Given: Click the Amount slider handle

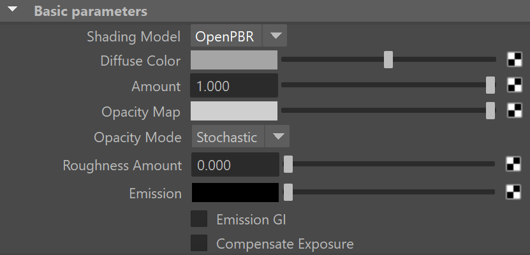Looking at the screenshot, I should click(x=490, y=85).
